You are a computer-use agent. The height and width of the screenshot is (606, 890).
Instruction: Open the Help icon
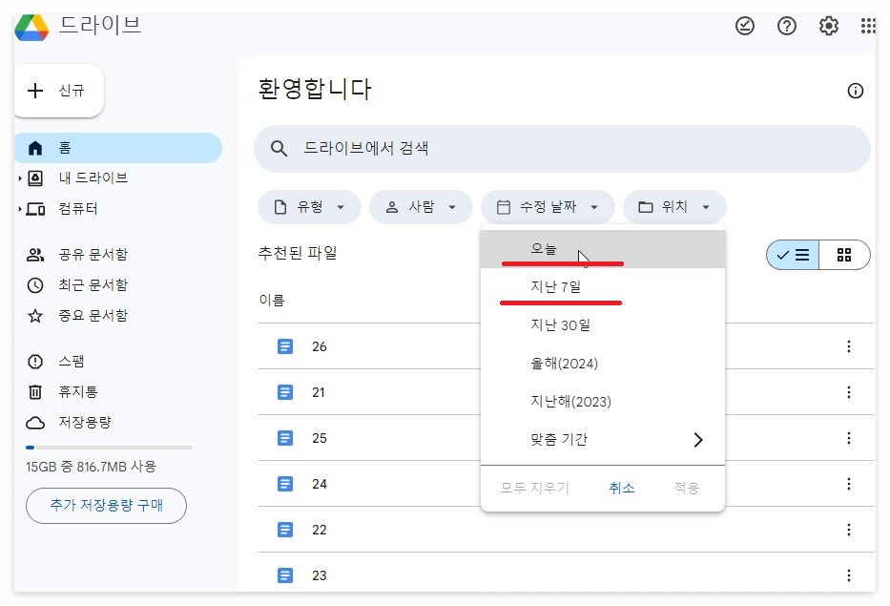(786, 26)
